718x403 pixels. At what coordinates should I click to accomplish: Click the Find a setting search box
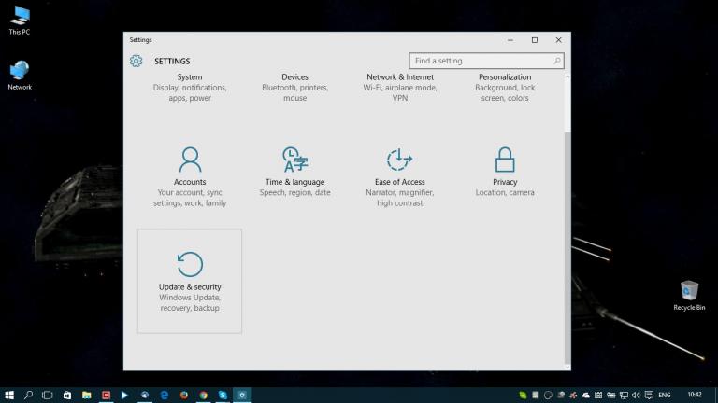tap(481, 61)
